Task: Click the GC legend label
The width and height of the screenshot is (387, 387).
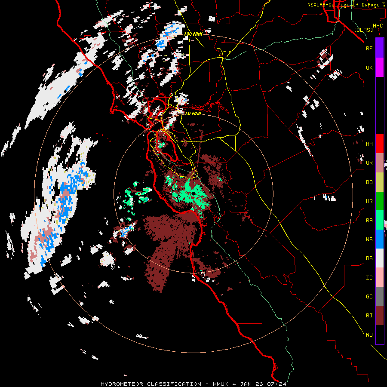Action: pyautogui.click(x=369, y=296)
